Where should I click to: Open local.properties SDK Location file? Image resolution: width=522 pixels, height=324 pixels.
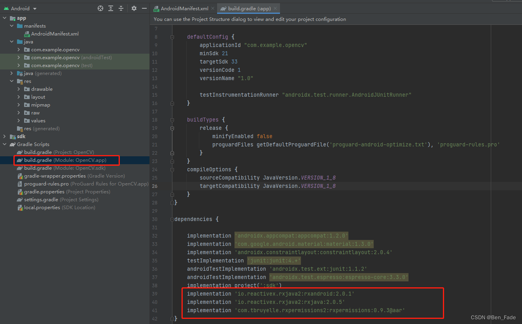pyautogui.click(x=44, y=207)
